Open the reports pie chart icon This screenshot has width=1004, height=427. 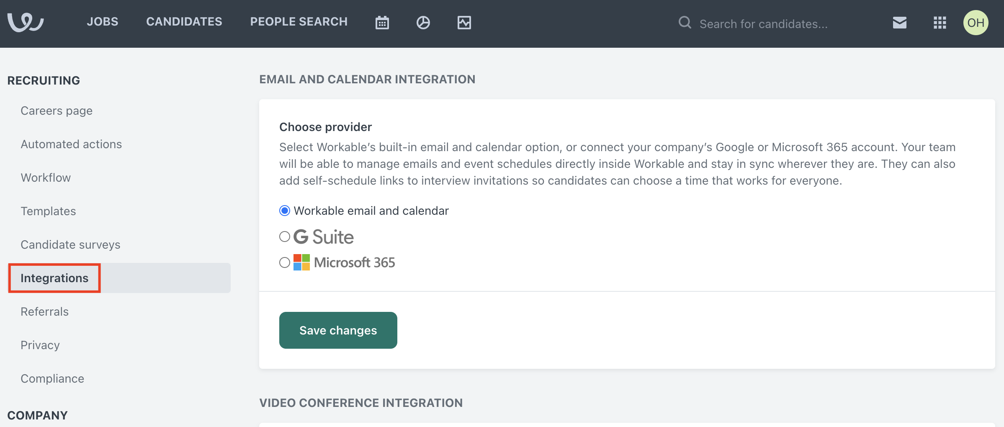click(423, 23)
